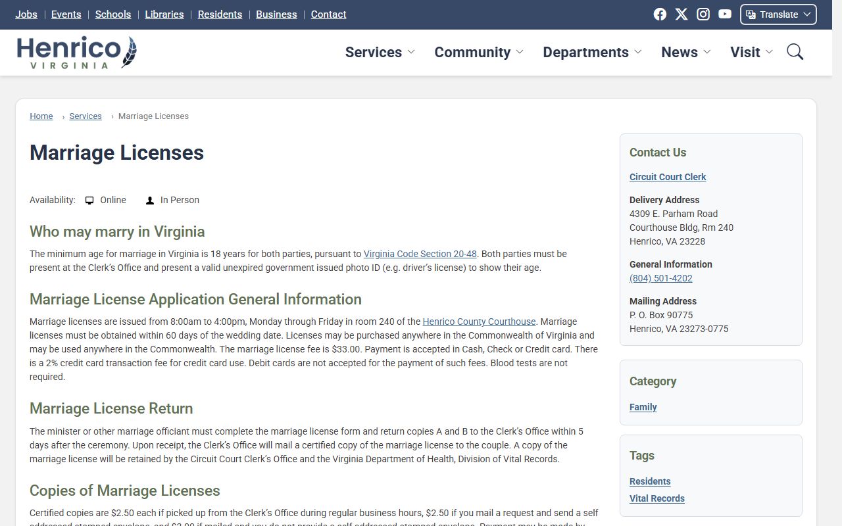This screenshot has height=526, width=842.
Task: Open Henrico County Courthouse link
Action: [x=479, y=322]
